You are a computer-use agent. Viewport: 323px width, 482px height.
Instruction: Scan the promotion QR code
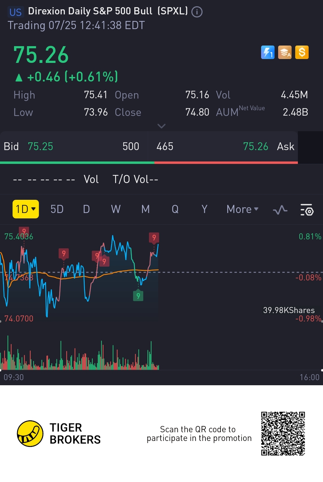point(283,433)
